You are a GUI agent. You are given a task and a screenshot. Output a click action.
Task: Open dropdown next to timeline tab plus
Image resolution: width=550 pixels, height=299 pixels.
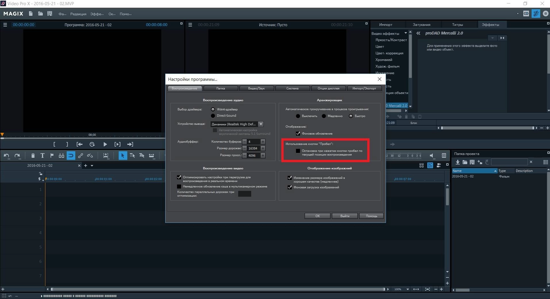[92, 166]
